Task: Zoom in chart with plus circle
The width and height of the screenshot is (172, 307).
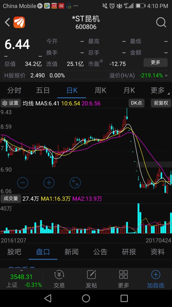Action: (49, 183)
